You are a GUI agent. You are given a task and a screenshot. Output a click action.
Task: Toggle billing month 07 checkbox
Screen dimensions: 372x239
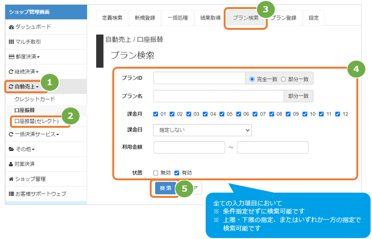pos(255,114)
